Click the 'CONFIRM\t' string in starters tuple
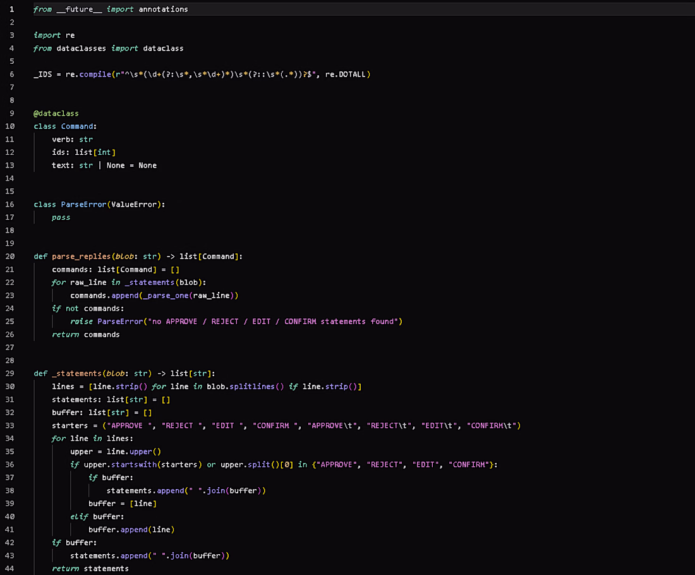The width and height of the screenshot is (695, 575). pos(492,426)
